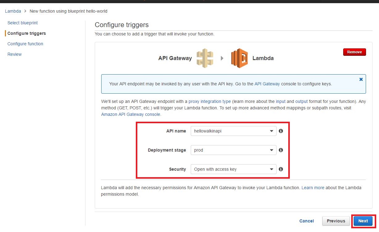The width and height of the screenshot is (379, 232).
Task: Jump to the Review step
Action: (14, 54)
